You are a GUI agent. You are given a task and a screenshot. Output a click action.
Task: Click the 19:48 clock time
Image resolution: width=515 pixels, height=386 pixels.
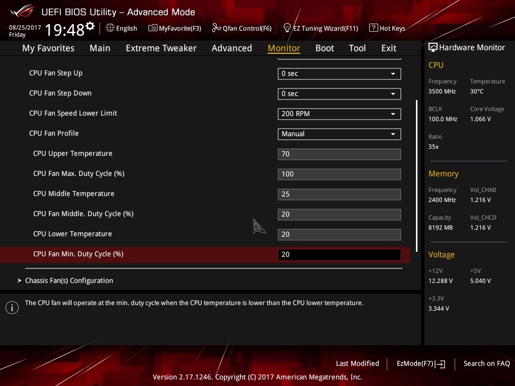(x=65, y=30)
